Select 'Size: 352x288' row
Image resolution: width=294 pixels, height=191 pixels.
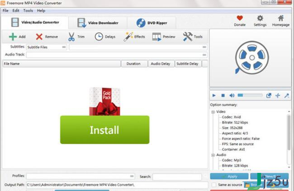232,128
